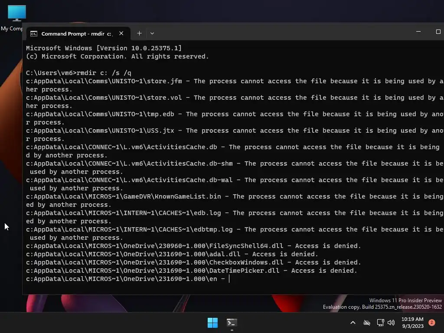This screenshot has height=333, width=444.
Task: Click the 'Microsoft Windows [Version 10.0.25375.1]' line
Action: pyautogui.click(x=104, y=48)
